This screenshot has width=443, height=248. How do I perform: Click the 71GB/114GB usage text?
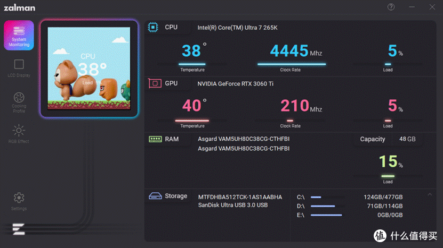[385, 206]
